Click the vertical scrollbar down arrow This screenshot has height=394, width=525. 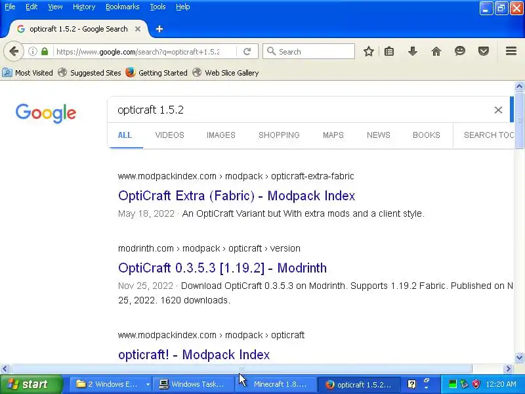click(x=519, y=357)
